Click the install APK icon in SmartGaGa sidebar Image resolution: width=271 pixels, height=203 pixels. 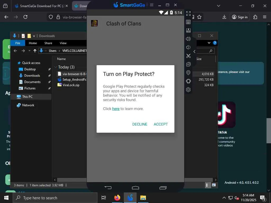(x=188, y=30)
